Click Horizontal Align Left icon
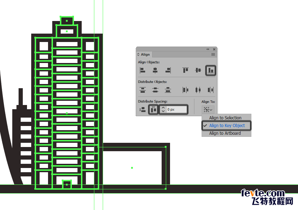Image resolution: width=298 pixels, height=210 pixels. click(142, 70)
